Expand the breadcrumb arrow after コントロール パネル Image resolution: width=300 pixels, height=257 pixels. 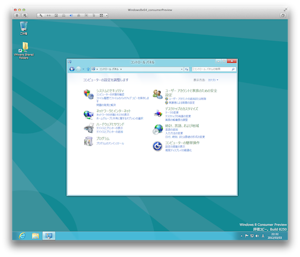pos(121,69)
